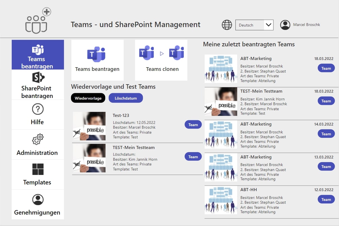Expand the Deutsch language dropdown
Viewport: 339px width, 226px height.
[x=250, y=25]
